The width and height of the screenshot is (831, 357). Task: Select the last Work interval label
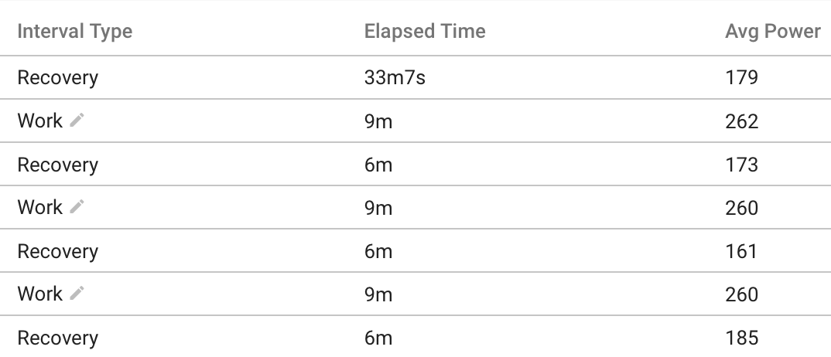tap(39, 294)
